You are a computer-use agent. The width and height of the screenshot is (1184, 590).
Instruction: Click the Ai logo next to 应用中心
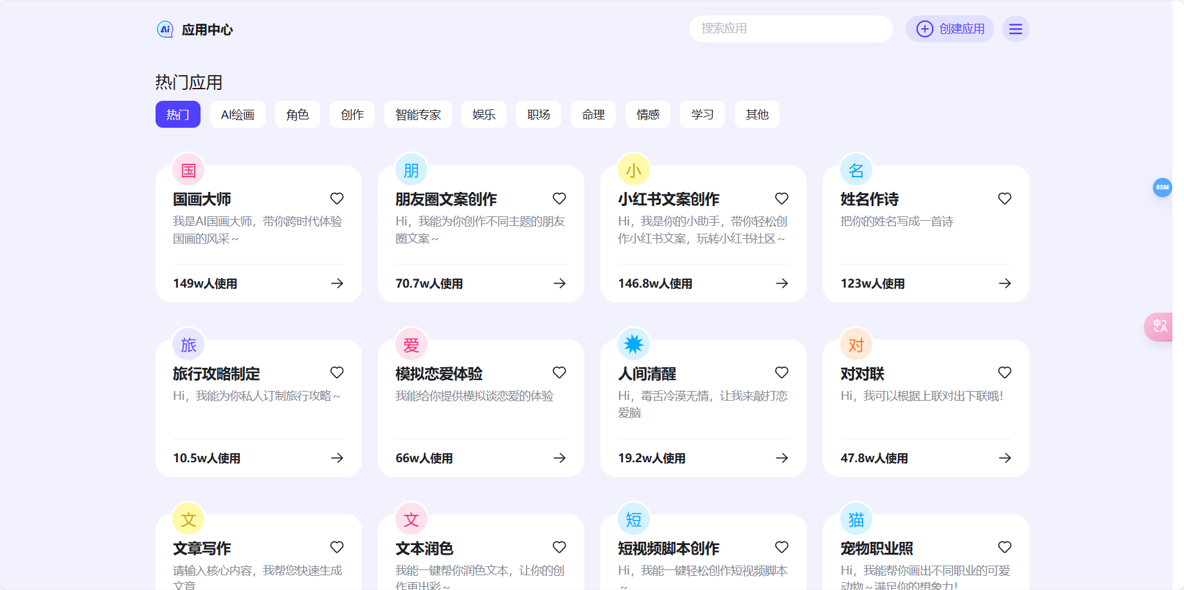coord(165,29)
